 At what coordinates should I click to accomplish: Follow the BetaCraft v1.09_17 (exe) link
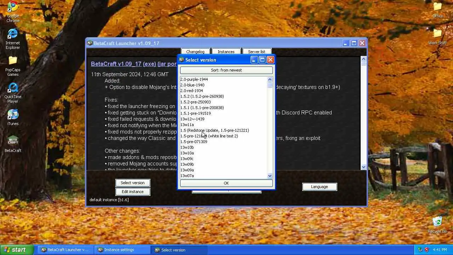tap(124, 64)
